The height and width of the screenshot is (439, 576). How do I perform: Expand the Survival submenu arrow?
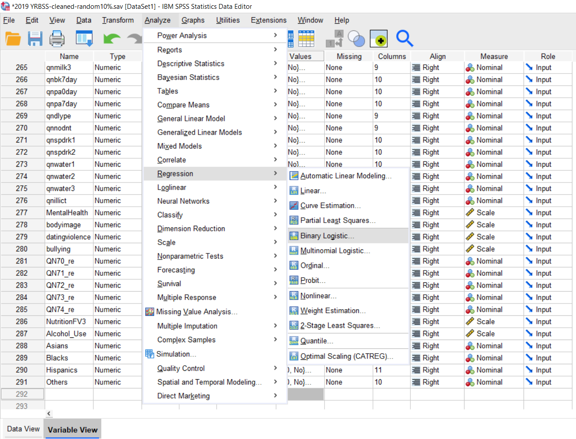pos(275,283)
